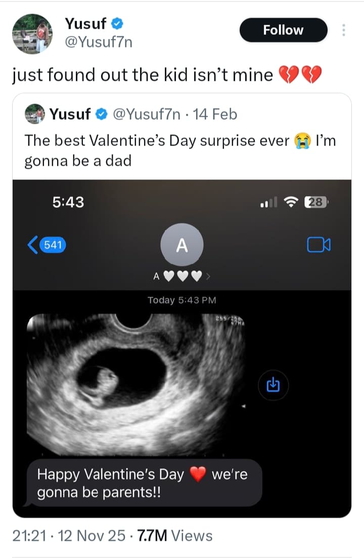Viewport: 364px width, 558px height.
Task: Tap the cellular signal bars icon
Action: coord(269,202)
